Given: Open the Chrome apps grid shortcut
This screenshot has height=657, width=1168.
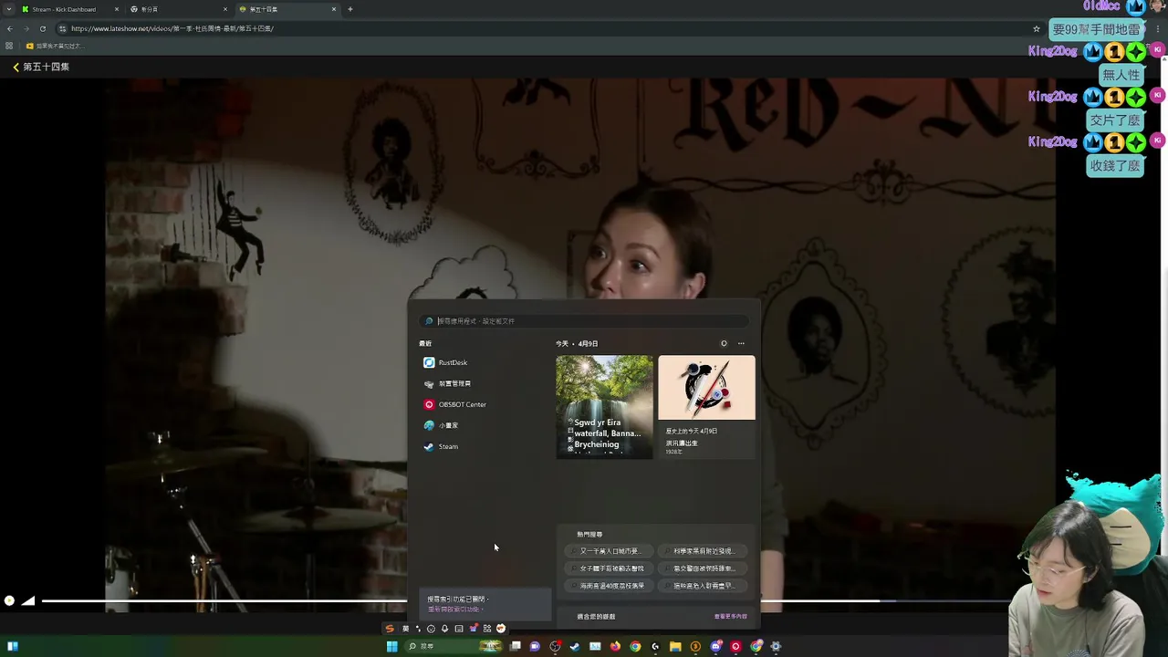Looking at the screenshot, I should point(9,46).
